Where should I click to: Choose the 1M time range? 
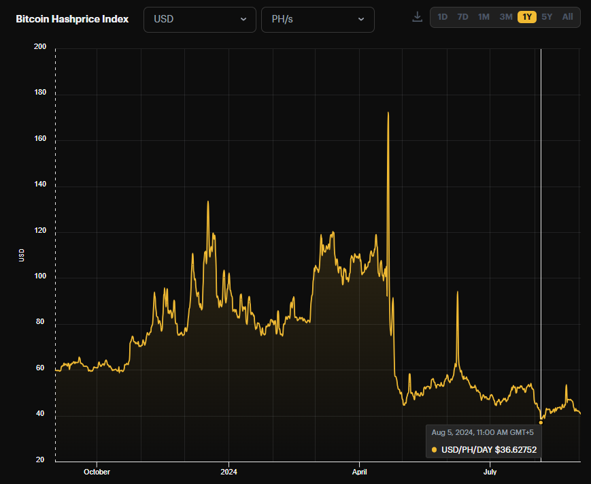click(x=484, y=17)
